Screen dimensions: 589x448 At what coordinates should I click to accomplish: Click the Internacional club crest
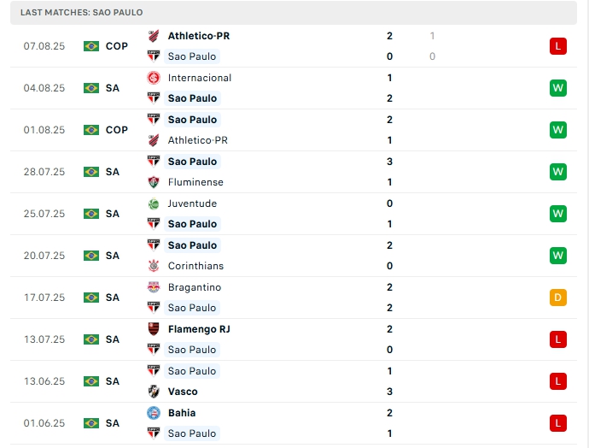point(154,78)
